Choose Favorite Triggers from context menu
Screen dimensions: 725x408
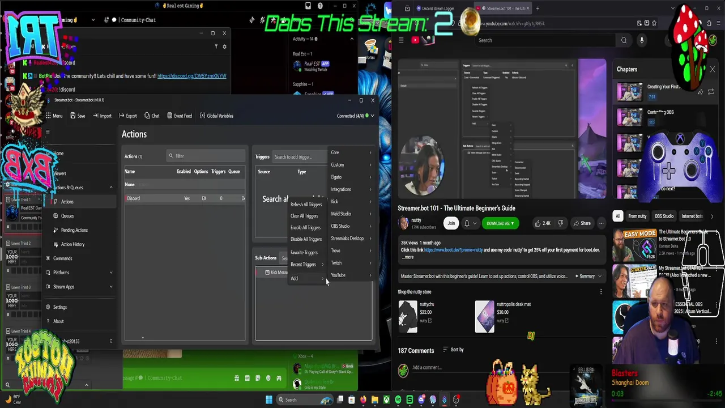coord(304,253)
